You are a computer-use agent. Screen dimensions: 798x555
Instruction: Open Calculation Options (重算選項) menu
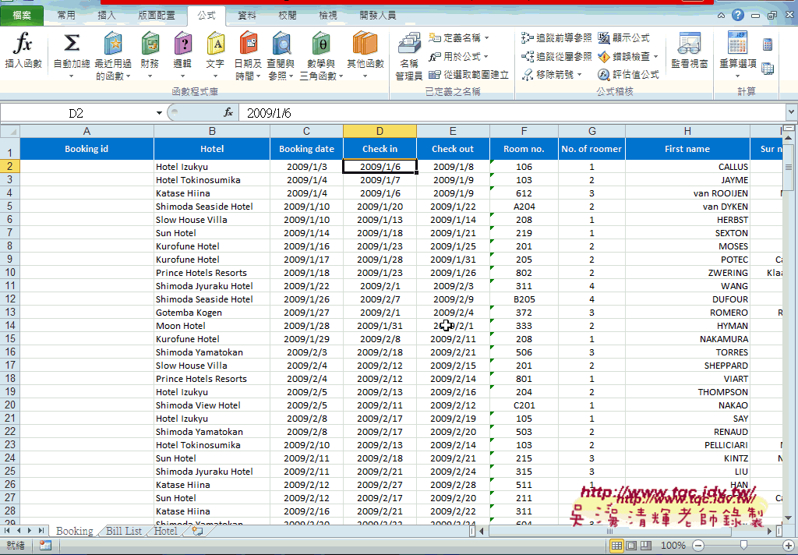pos(737,55)
